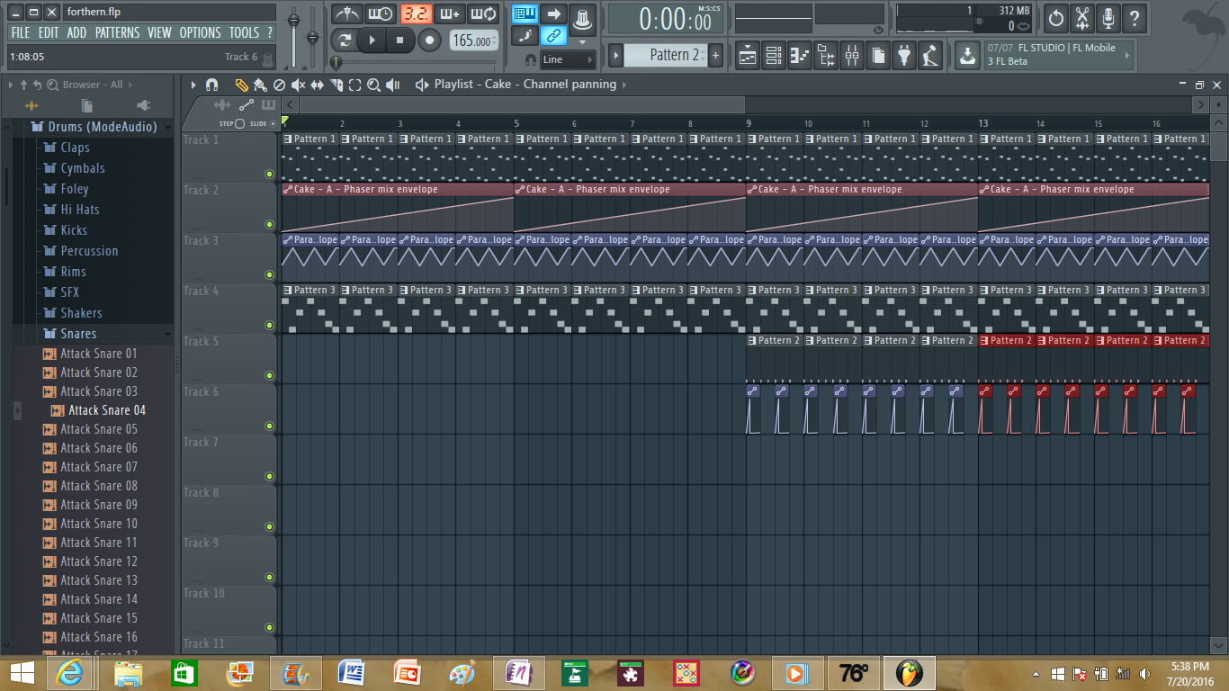Toggle the Step editing checkbox
This screenshot has height=691, width=1229.
pos(239,123)
